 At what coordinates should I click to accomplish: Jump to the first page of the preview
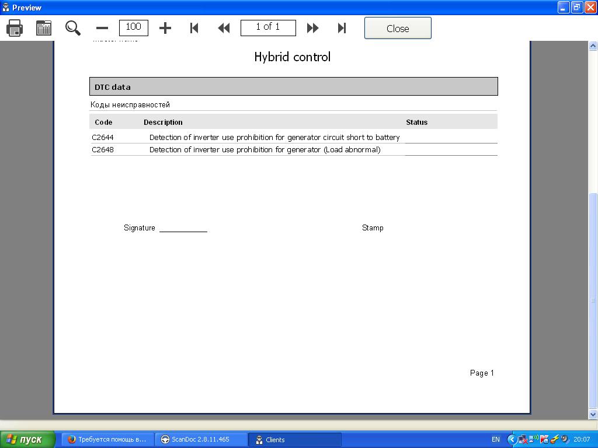194,28
